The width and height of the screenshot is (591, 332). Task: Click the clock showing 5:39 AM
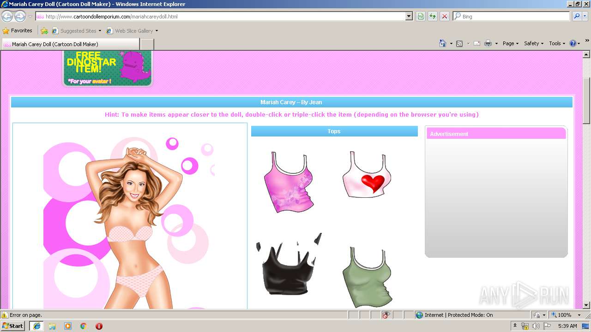[x=567, y=326]
